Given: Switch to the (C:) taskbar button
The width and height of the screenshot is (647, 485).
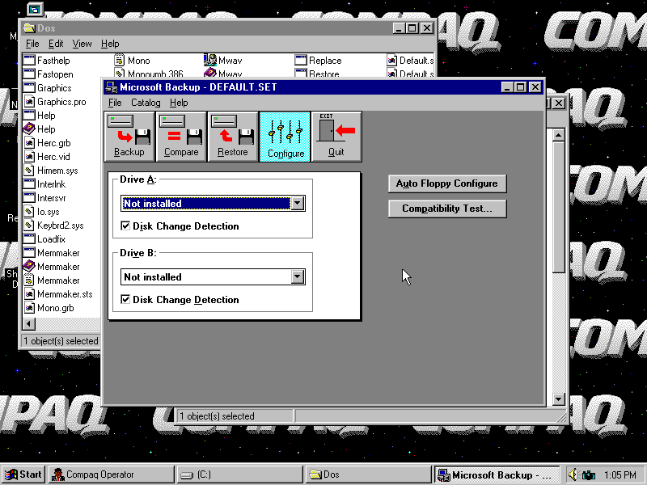Looking at the screenshot, I should pyautogui.click(x=239, y=474).
